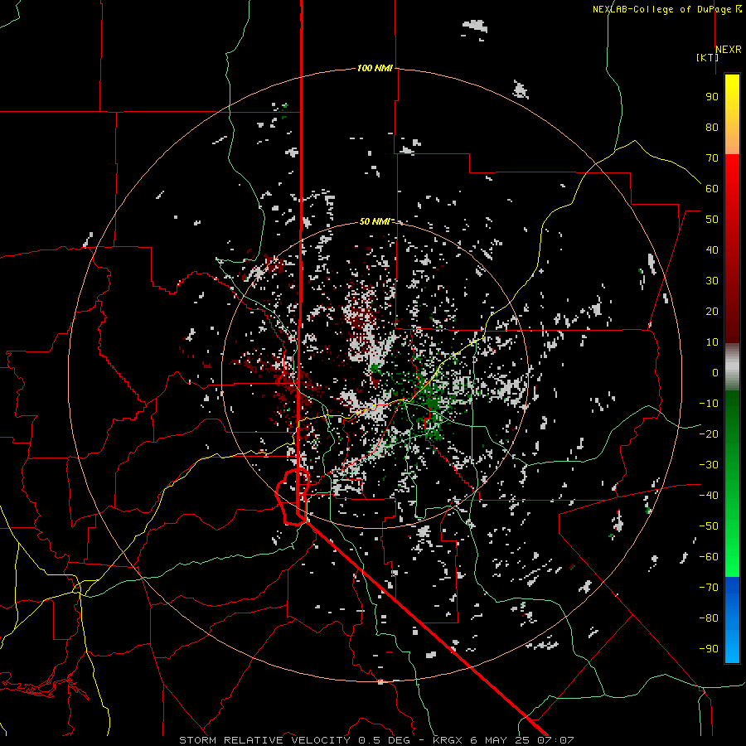Image resolution: width=746 pixels, height=746 pixels.
Task: Click the 07:07 timestamp text
Action: point(555,740)
